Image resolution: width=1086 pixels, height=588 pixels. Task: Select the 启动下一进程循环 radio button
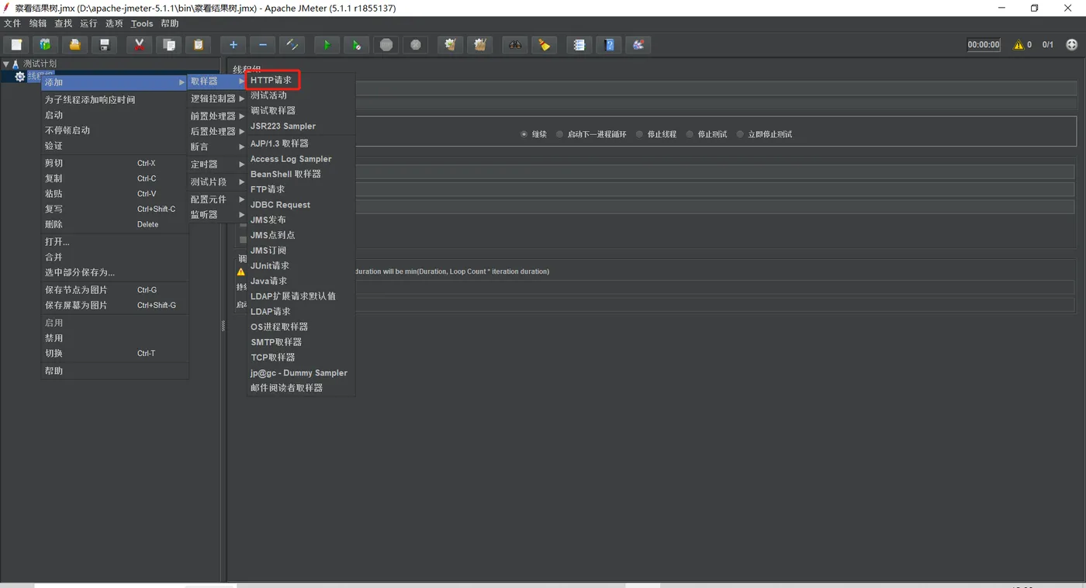tap(559, 134)
